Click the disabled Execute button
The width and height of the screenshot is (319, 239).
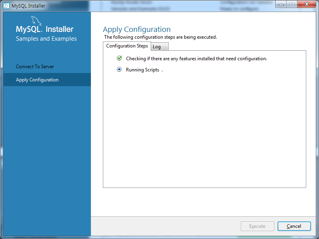257,226
